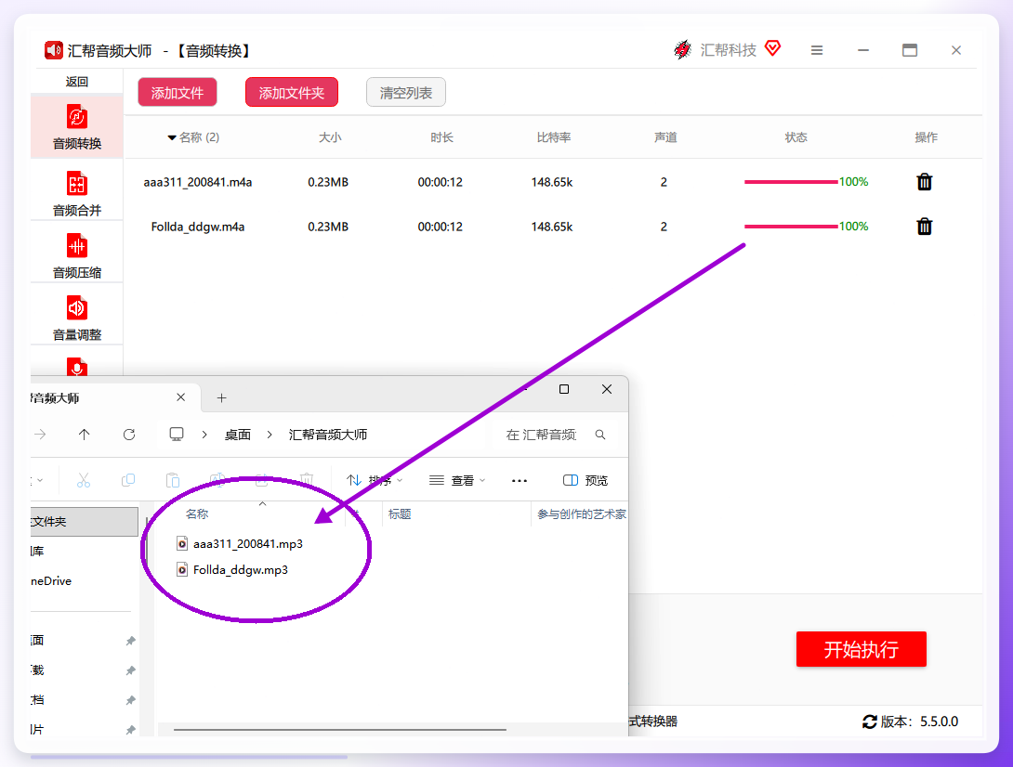Open the 查看 view dropdown

click(457, 480)
